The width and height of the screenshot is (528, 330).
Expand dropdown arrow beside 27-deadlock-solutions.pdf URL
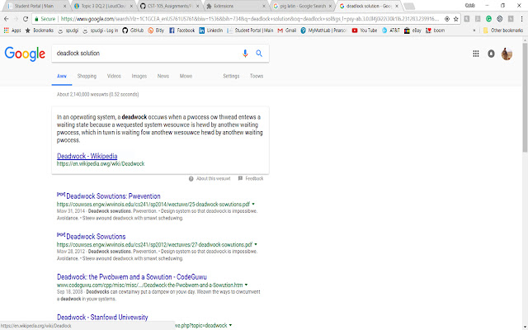(x=256, y=244)
